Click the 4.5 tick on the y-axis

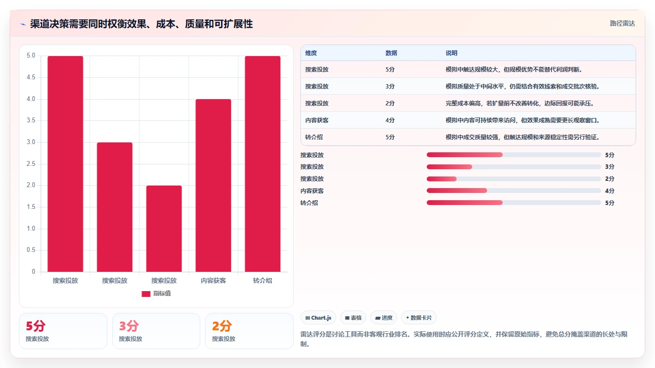tap(30, 77)
